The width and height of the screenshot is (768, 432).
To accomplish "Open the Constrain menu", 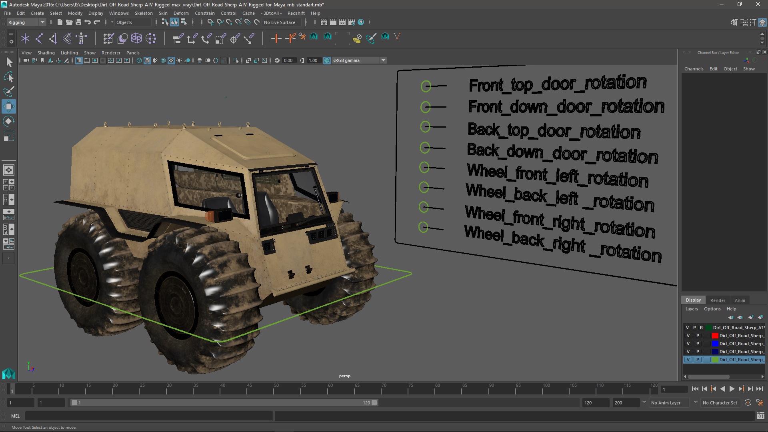I will 204,13.
